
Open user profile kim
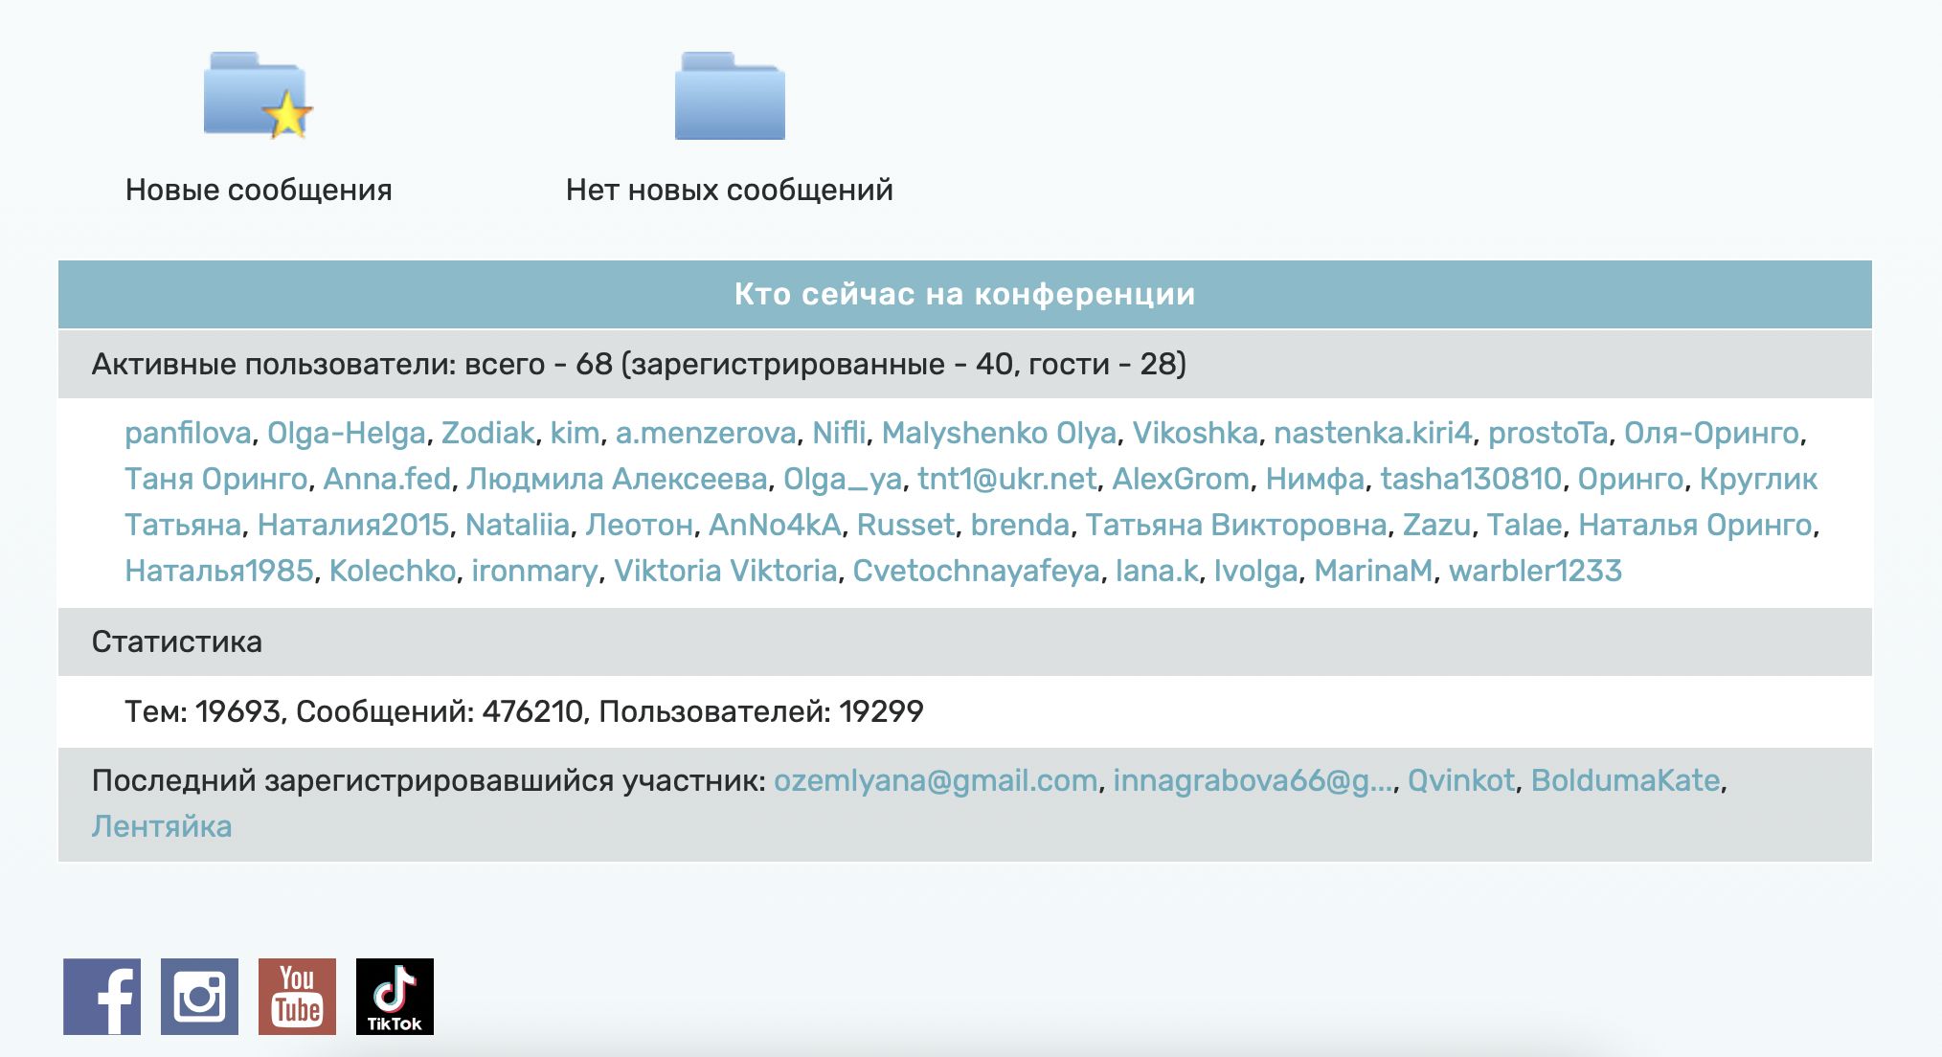tap(575, 433)
